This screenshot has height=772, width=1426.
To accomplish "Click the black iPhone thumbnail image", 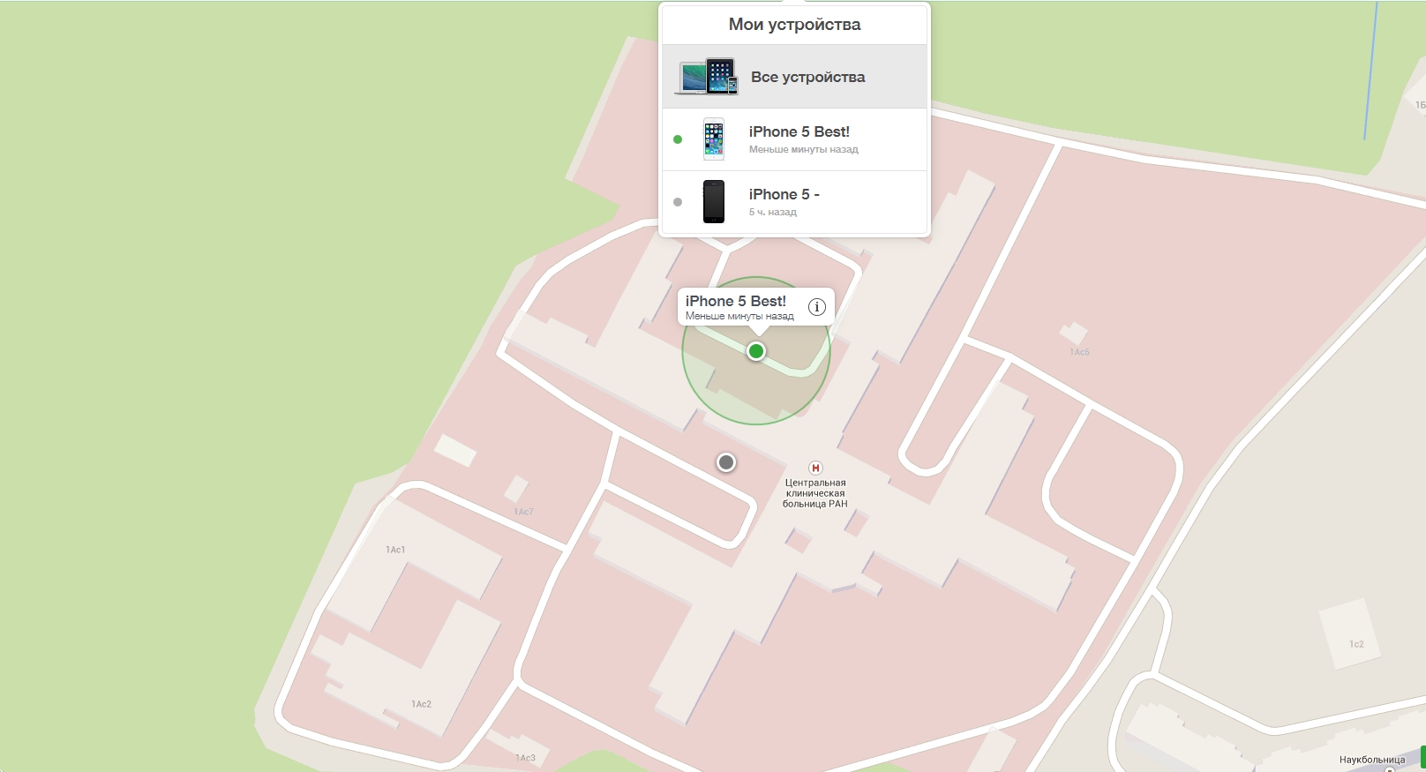I will click(713, 202).
